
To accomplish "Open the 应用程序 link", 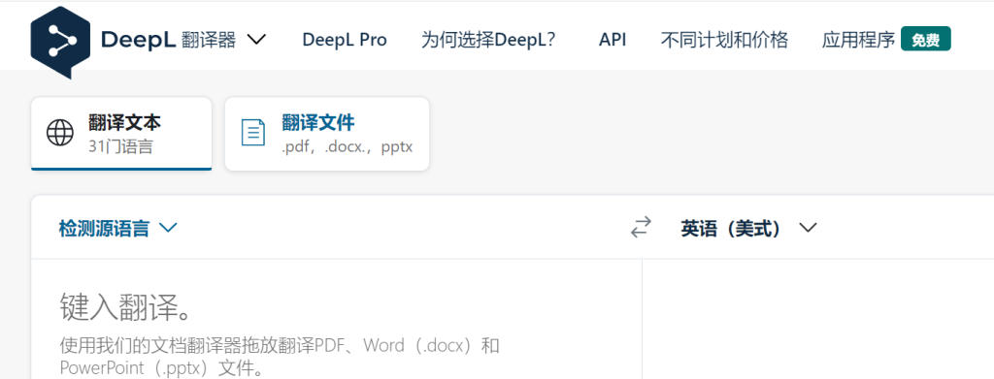I will tap(858, 40).
